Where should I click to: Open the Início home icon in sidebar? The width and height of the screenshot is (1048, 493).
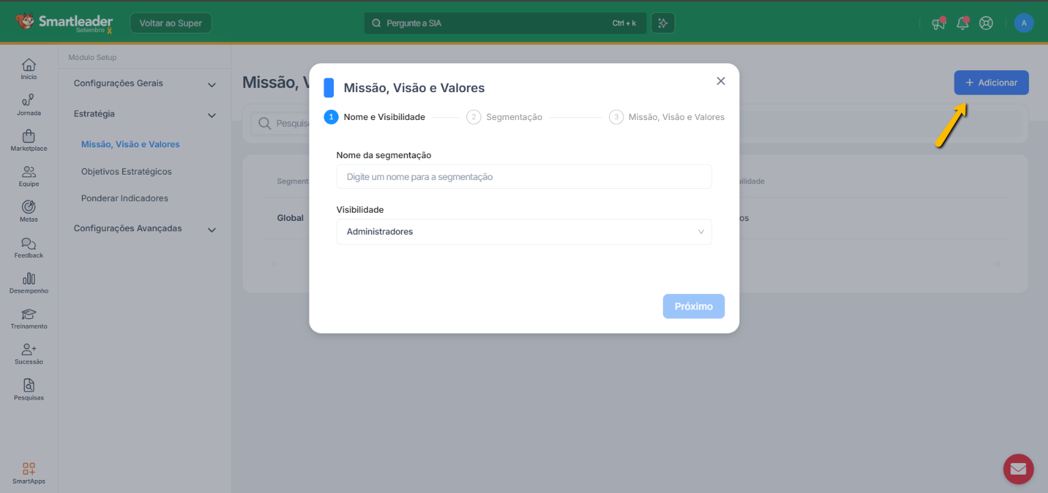(29, 65)
